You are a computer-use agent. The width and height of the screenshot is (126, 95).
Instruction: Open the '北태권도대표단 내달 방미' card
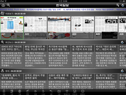83,81
